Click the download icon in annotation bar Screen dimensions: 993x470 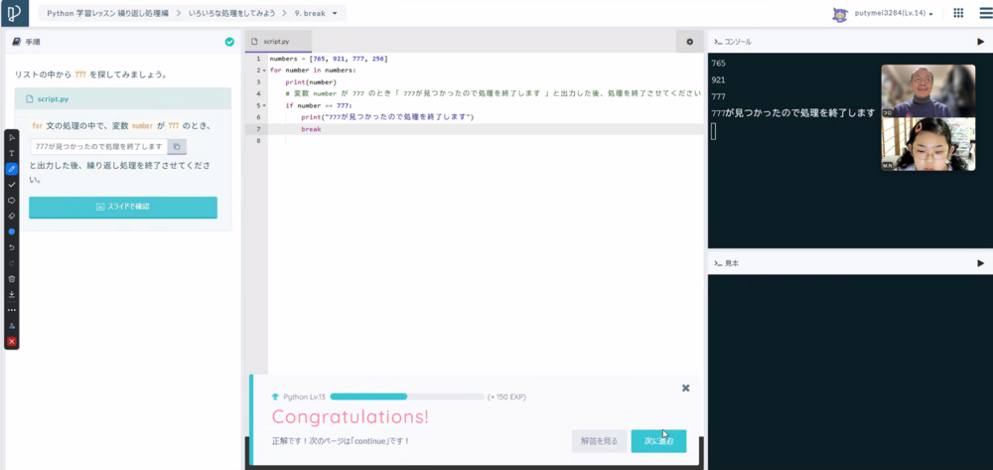12,294
